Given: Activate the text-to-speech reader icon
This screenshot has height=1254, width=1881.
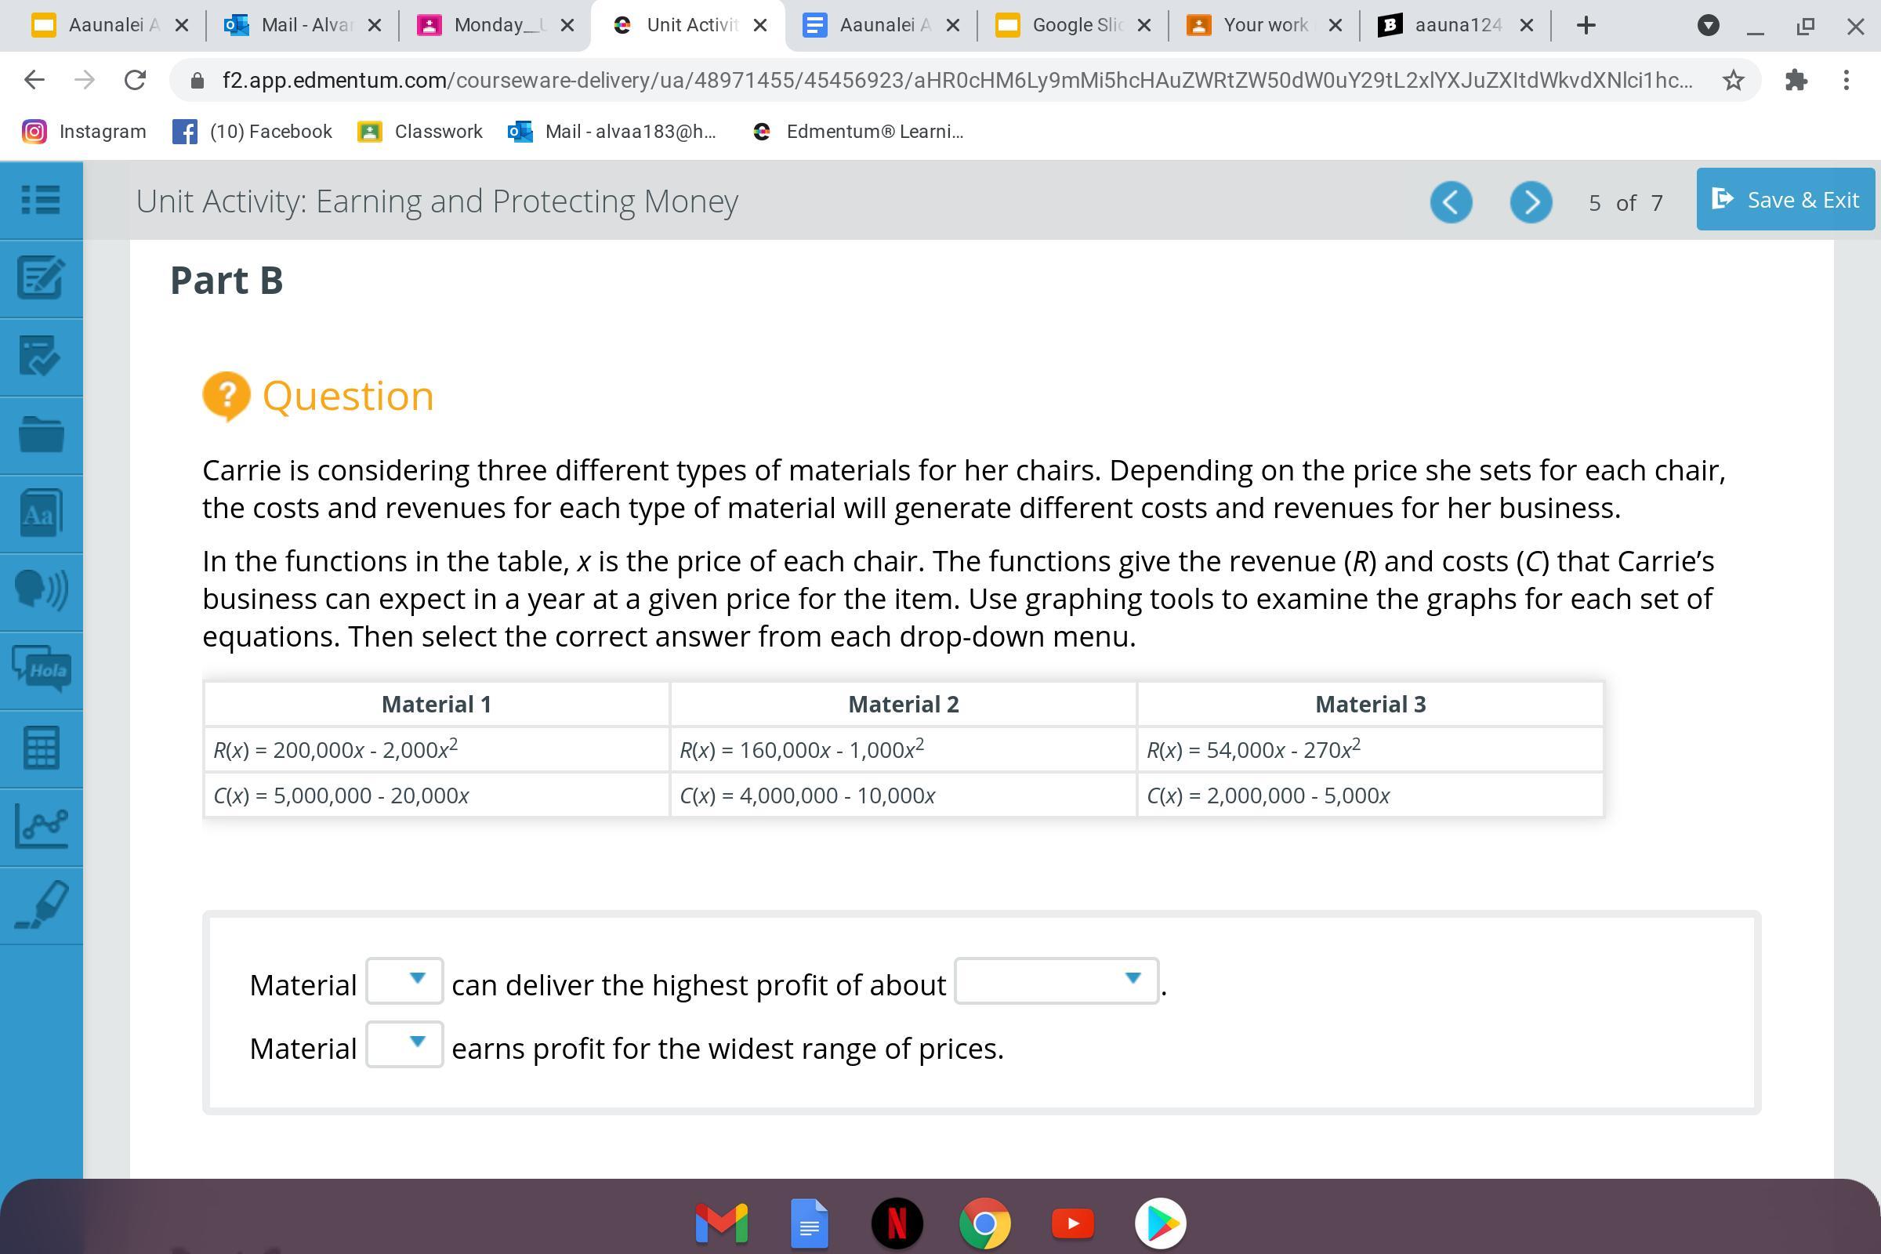Looking at the screenshot, I should 40,590.
